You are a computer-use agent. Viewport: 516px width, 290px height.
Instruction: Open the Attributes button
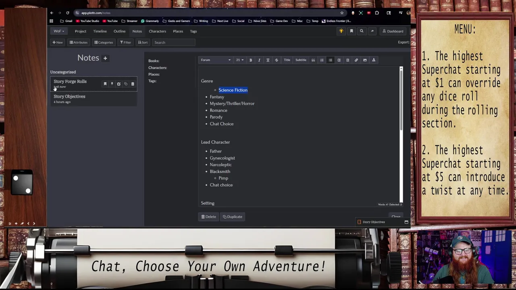pyautogui.click(x=78, y=42)
